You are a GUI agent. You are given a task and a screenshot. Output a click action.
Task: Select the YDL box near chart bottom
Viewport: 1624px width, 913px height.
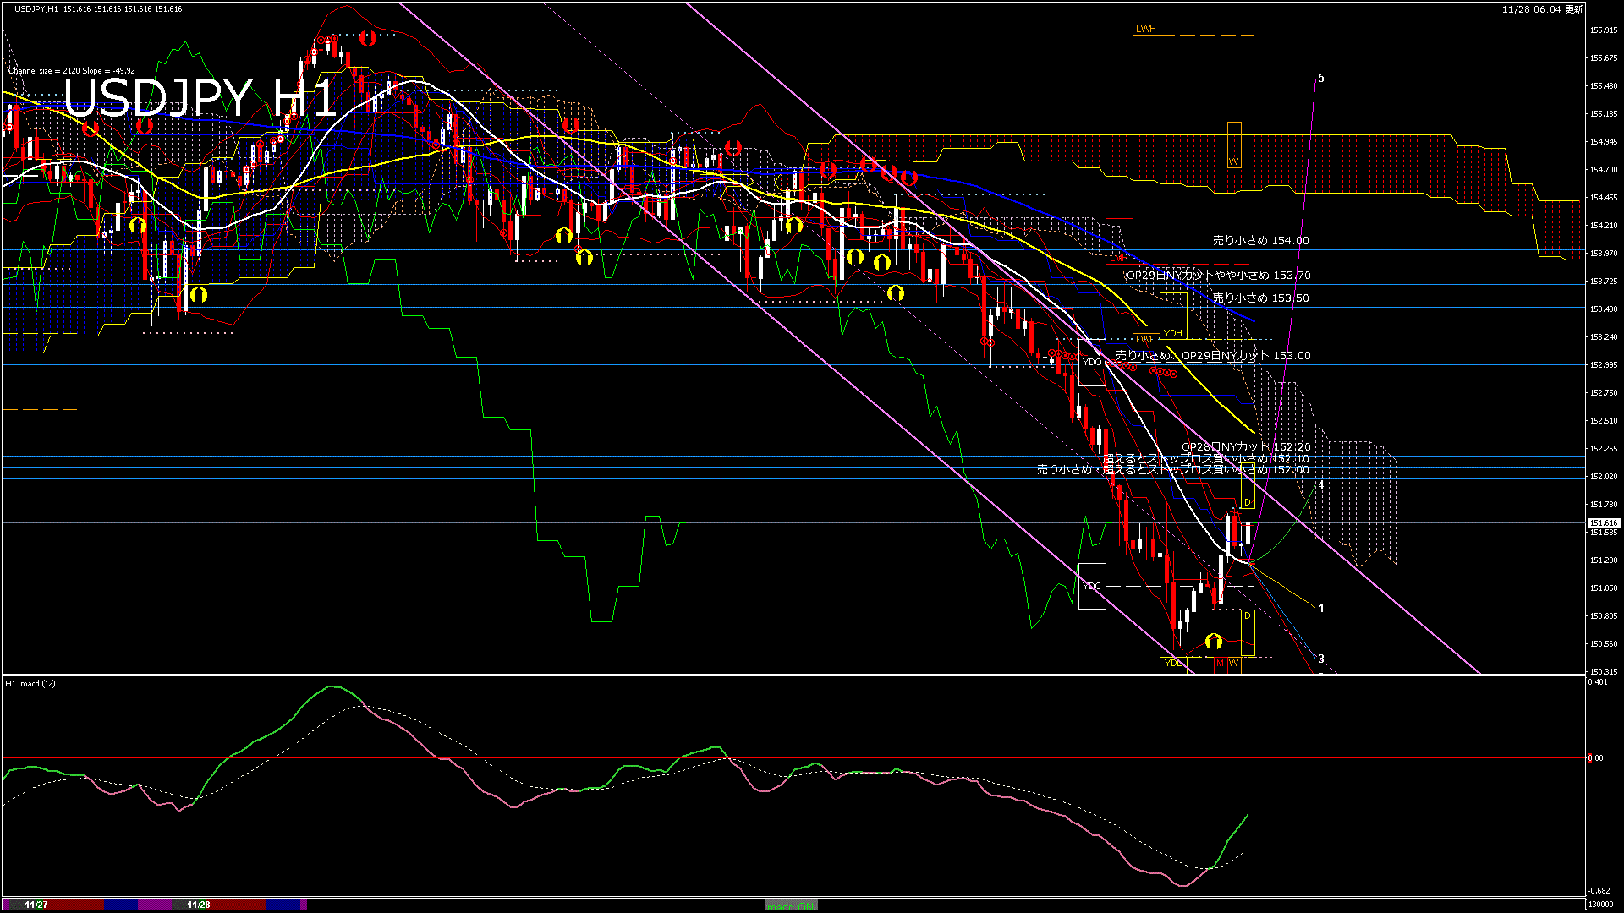coord(1172,663)
